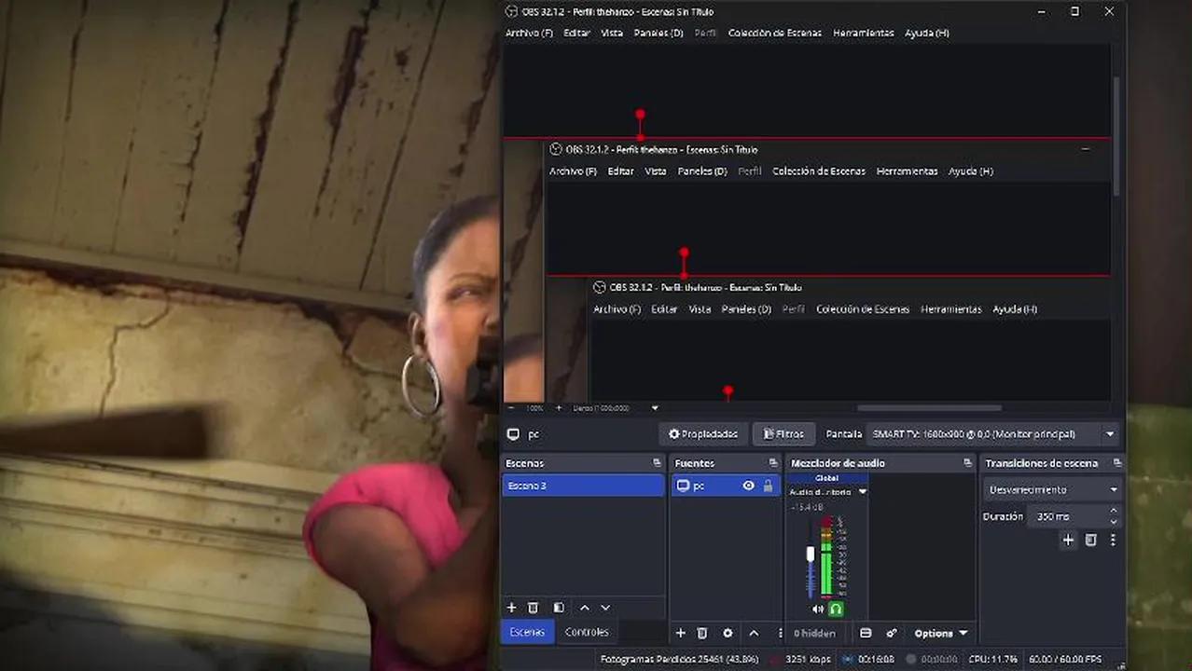1192x671 pixels.
Task: Float the Escenas dock panel
Action: point(657,463)
